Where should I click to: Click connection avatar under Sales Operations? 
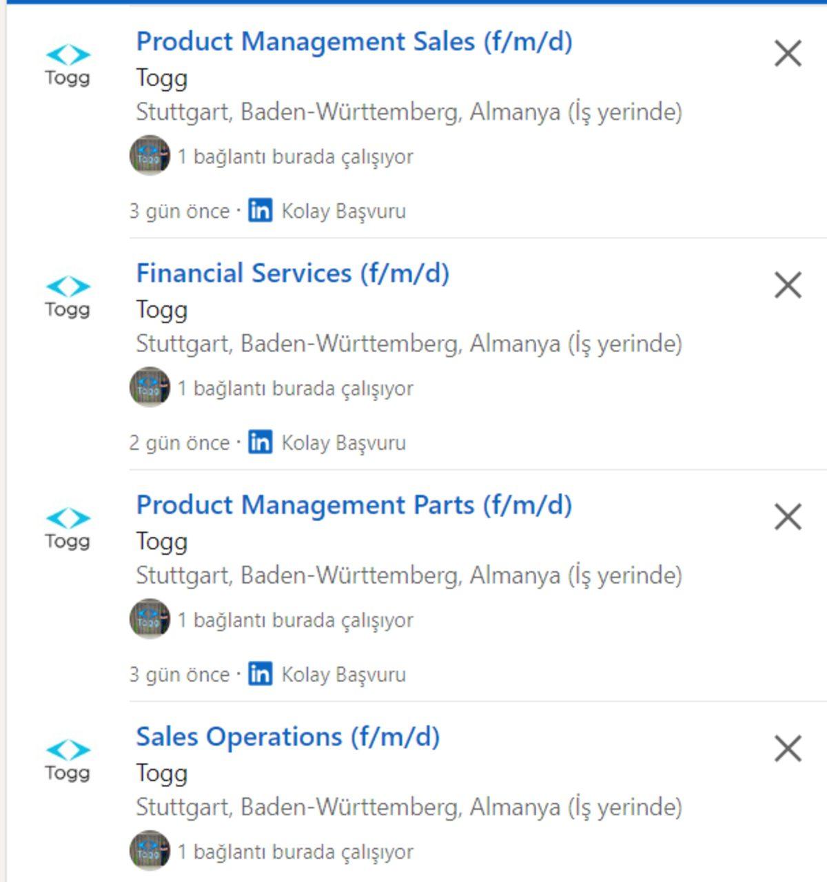150,850
